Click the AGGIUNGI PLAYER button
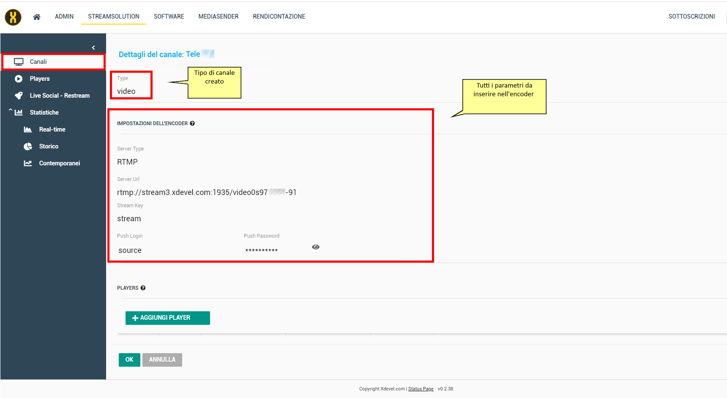This screenshot has height=398, width=727. 168,318
